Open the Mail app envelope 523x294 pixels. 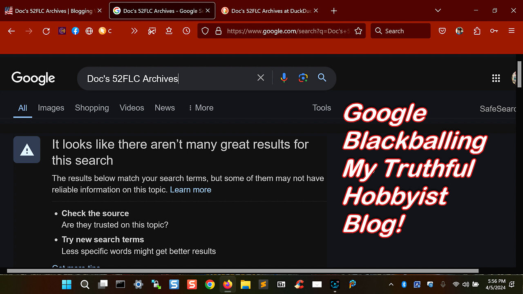pos(317,284)
